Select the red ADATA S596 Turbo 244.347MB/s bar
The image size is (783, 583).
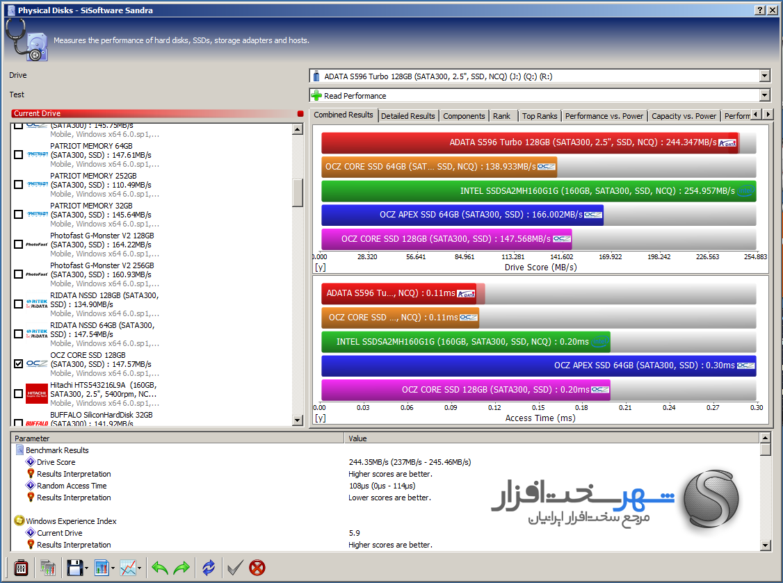pos(531,142)
